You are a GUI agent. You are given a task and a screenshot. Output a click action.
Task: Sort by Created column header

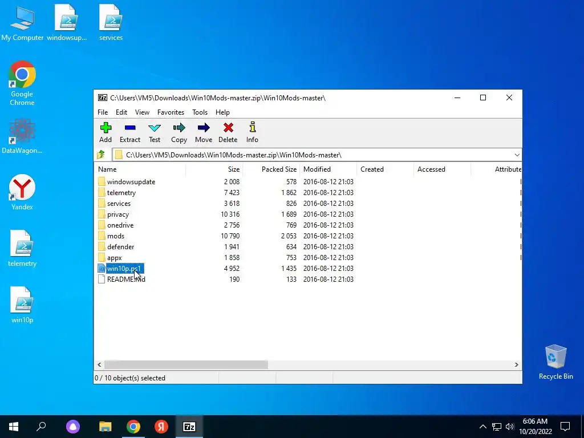tap(385, 169)
